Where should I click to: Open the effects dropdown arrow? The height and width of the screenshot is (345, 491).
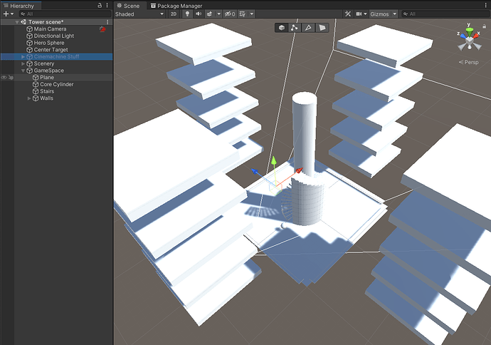219,14
